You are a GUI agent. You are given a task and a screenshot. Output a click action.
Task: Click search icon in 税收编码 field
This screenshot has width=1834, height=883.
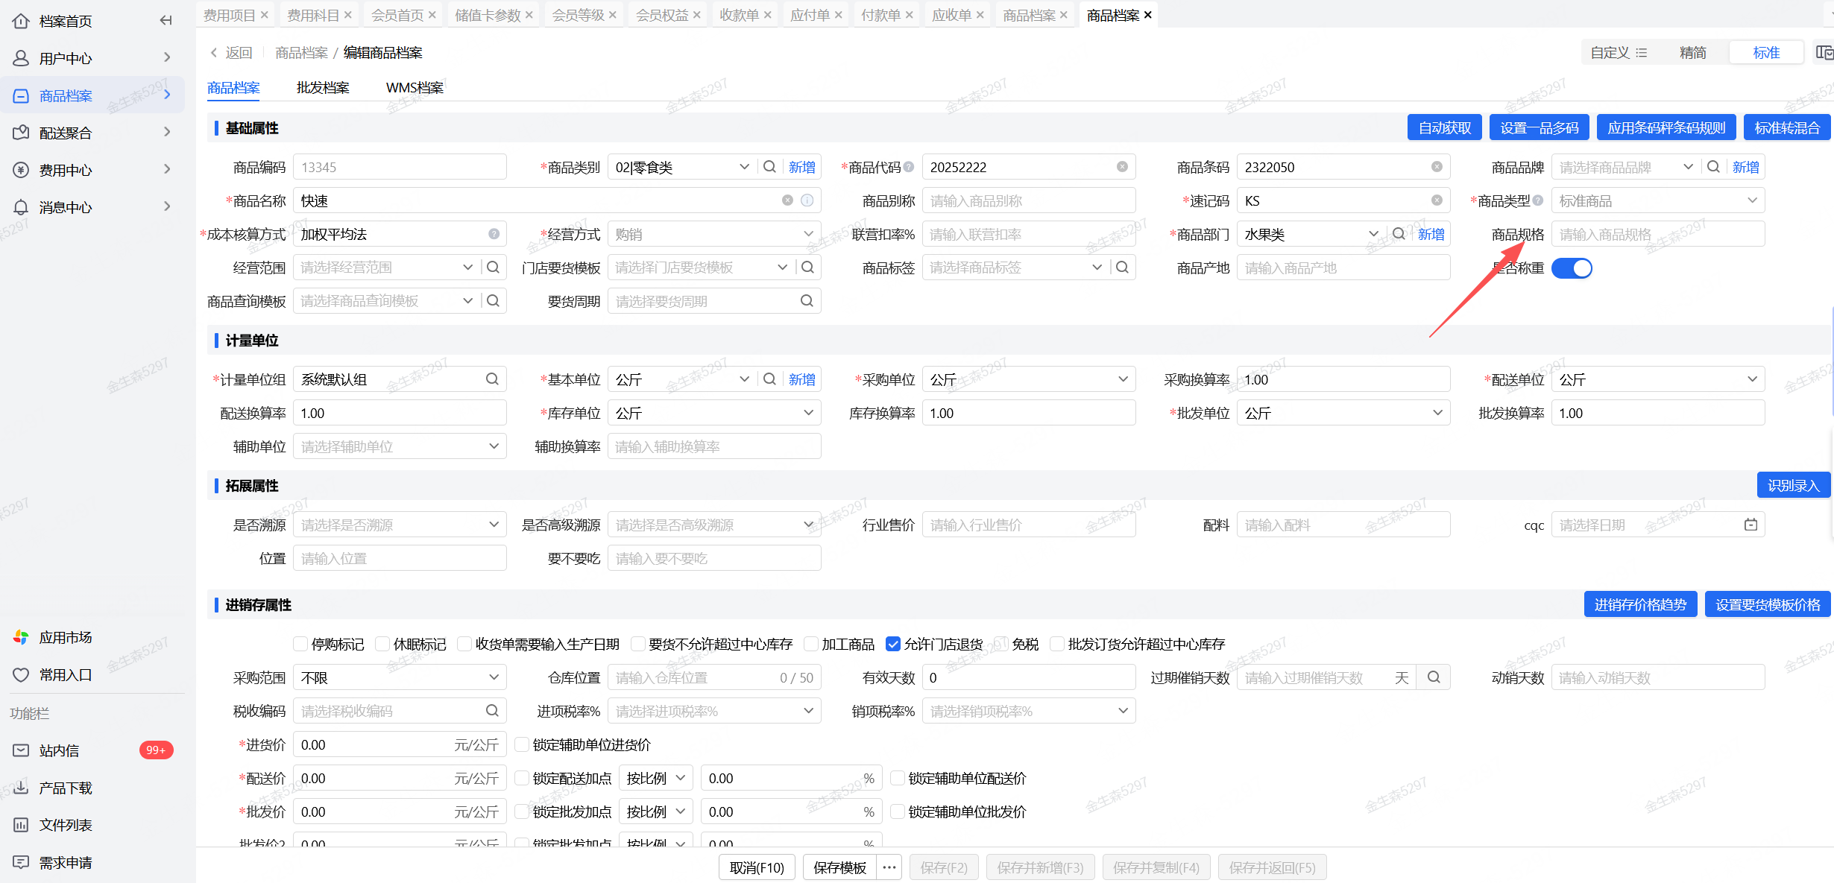tap(492, 711)
